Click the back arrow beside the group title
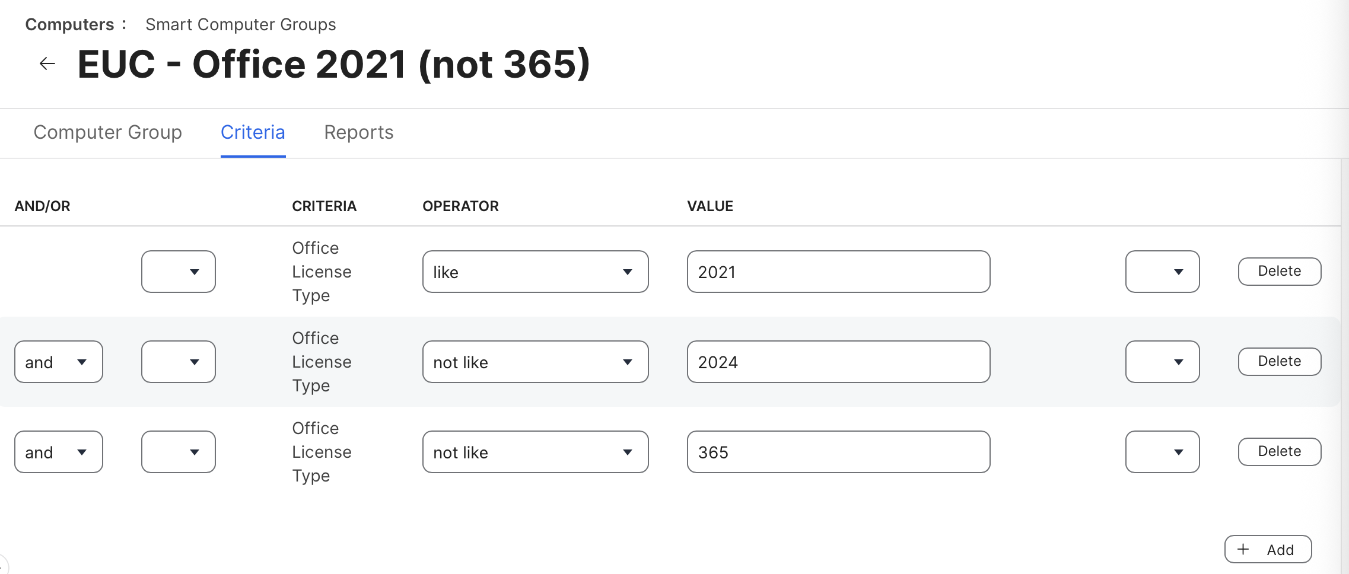Image resolution: width=1349 pixels, height=574 pixels. (x=47, y=63)
